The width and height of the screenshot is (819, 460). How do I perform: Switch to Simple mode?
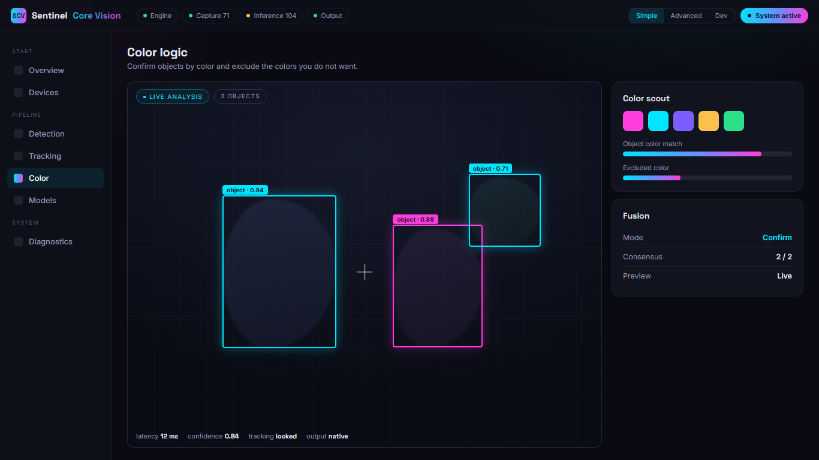pyautogui.click(x=646, y=16)
